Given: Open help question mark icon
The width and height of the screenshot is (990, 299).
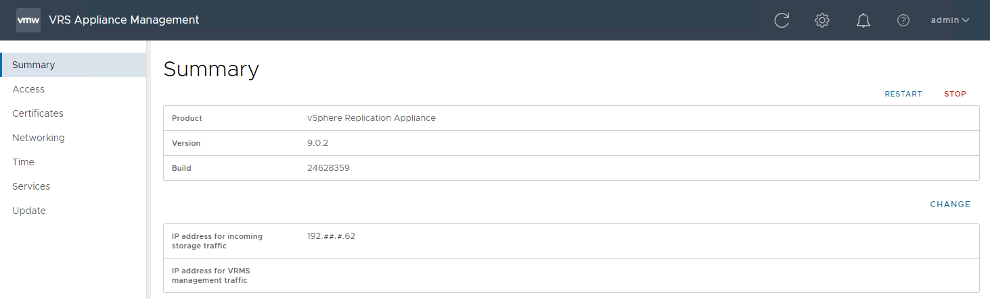Looking at the screenshot, I should [903, 20].
